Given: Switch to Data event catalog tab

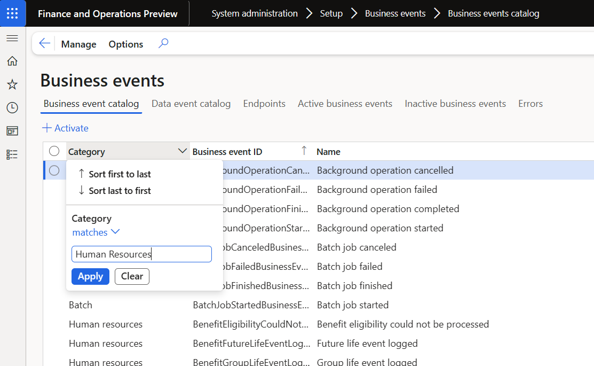Looking at the screenshot, I should coord(191,104).
